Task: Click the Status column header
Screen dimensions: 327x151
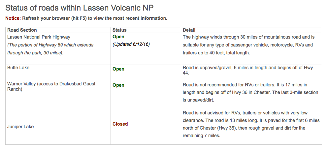Action: pos(119,30)
